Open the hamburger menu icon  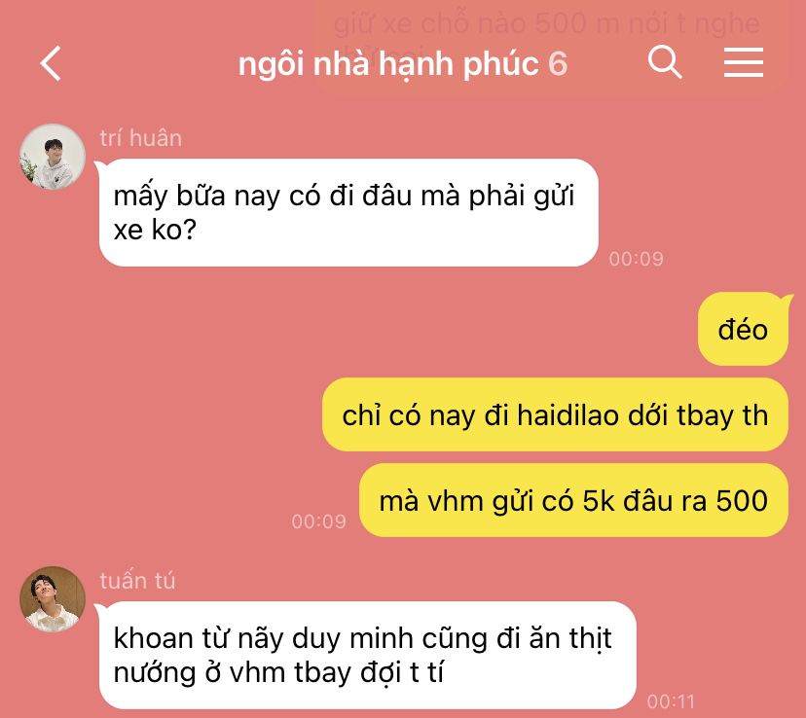[x=744, y=62]
